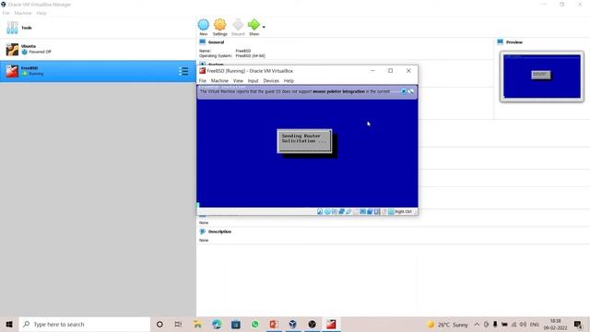Image resolution: width=590 pixels, height=332 pixels.
Task: Open Help menu in FreeBSD VM window
Action: 289,80
